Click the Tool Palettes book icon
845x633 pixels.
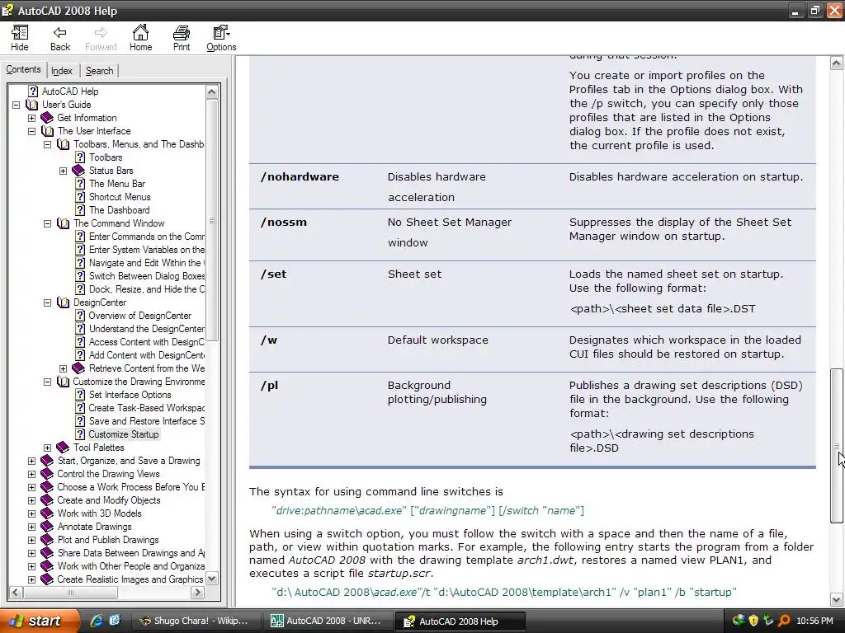click(63, 448)
